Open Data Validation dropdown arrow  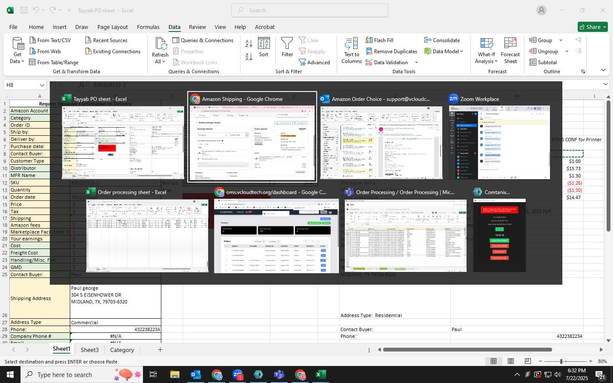tap(416, 62)
